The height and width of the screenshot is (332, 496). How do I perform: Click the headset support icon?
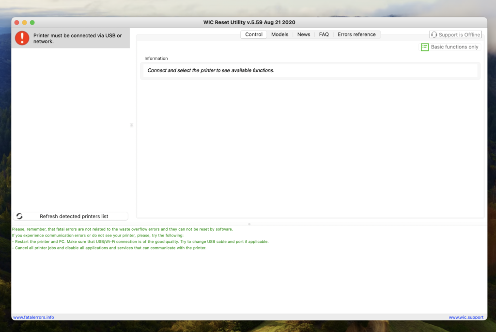tap(434, 34)
